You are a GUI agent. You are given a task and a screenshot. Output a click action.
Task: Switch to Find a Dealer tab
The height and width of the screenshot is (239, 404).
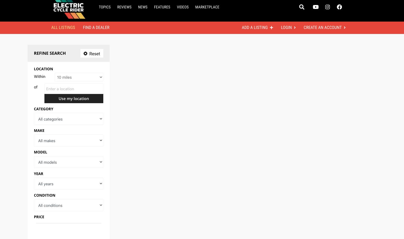96,28
